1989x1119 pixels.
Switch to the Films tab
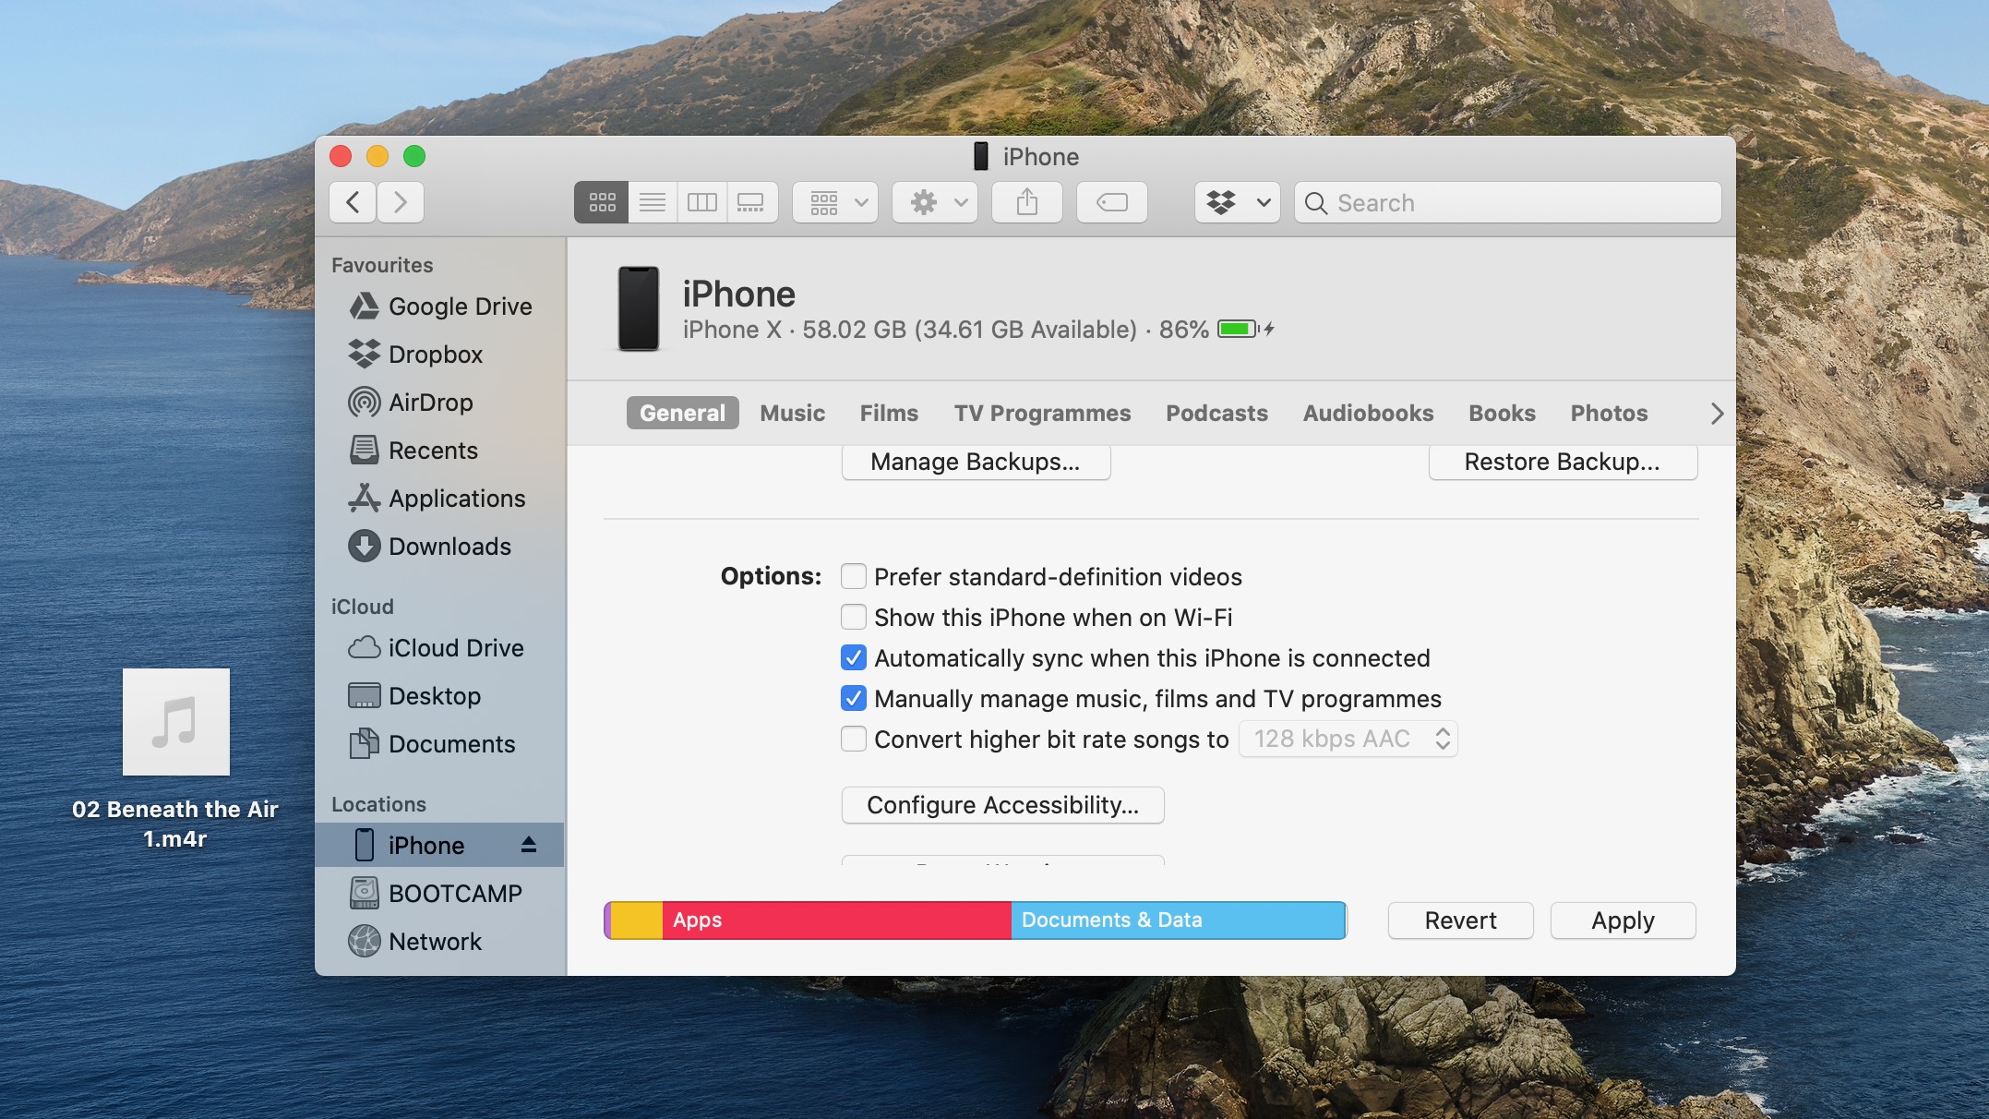(889, 413)
